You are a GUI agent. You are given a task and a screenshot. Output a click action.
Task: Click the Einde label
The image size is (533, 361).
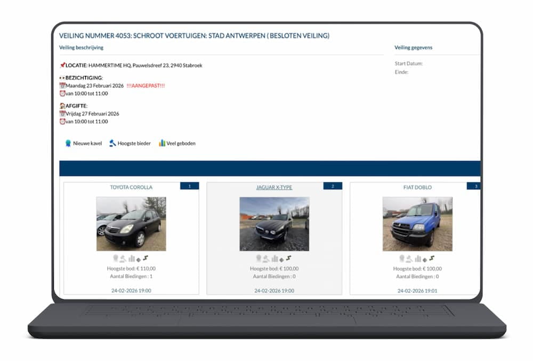coord(401,72)
